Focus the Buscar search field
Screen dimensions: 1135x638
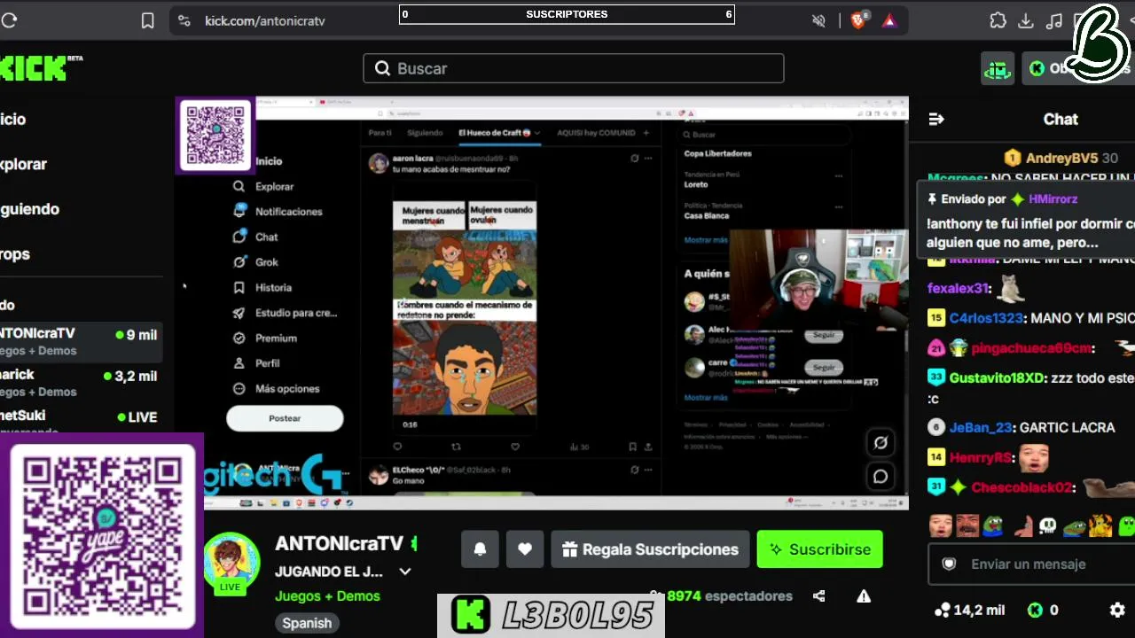(573, 68)
